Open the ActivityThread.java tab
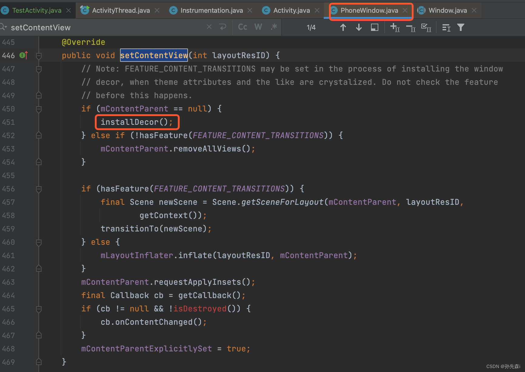The height and width of the screenshot is (372, 525). coord(121,11)
